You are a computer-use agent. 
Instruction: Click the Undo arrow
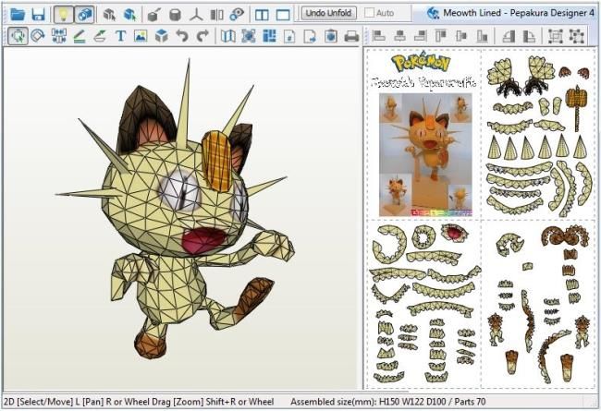click(x=181, y=36)
